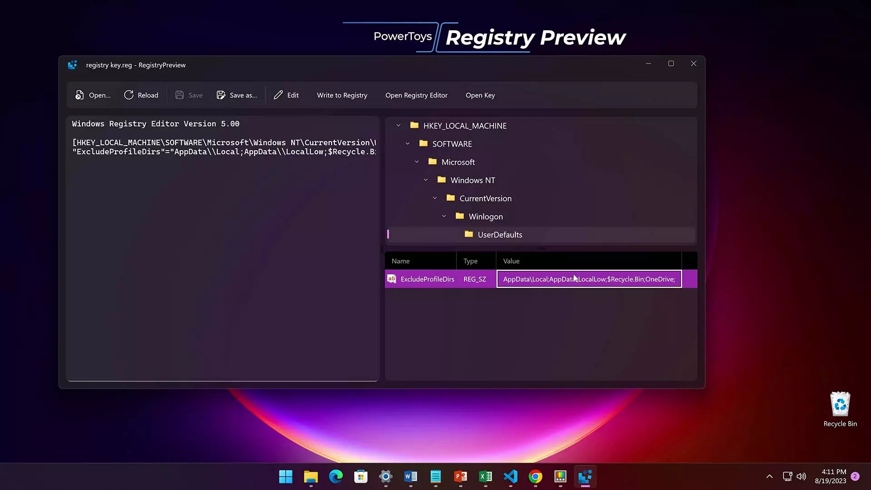Collapse the HKEY_LOCAL_MACHINE tree node
Image resolution: width=871 pixels, height=490 pixels.
pos(398,125)
